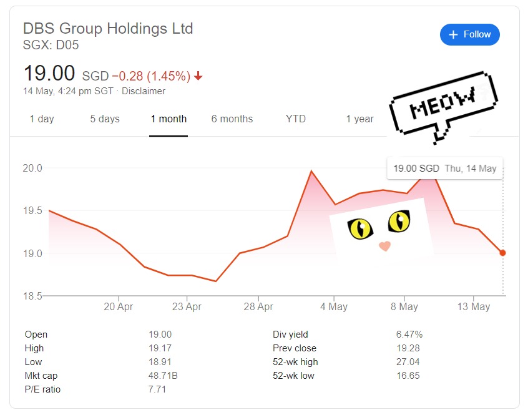
Task: Click the DBS Group Holdings Ltd title
Action: point(108,29)
